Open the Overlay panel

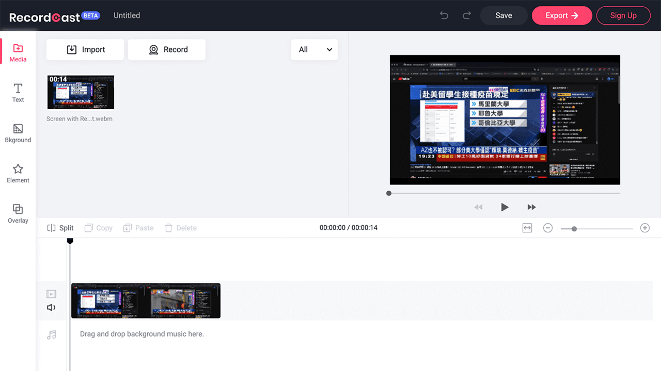point(18,214)
